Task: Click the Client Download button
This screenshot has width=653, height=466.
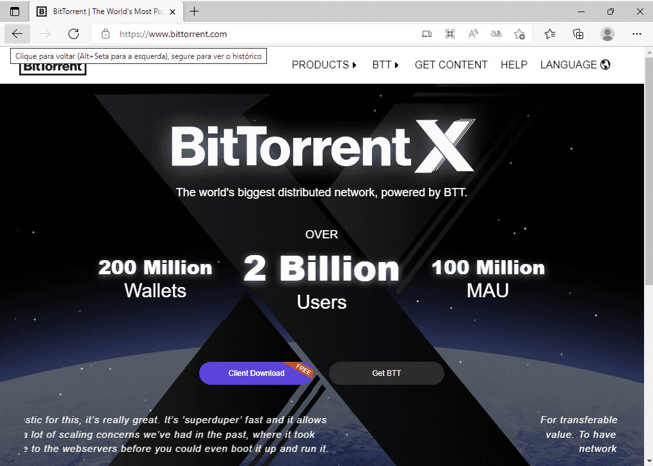Action: tap(256, 373)
